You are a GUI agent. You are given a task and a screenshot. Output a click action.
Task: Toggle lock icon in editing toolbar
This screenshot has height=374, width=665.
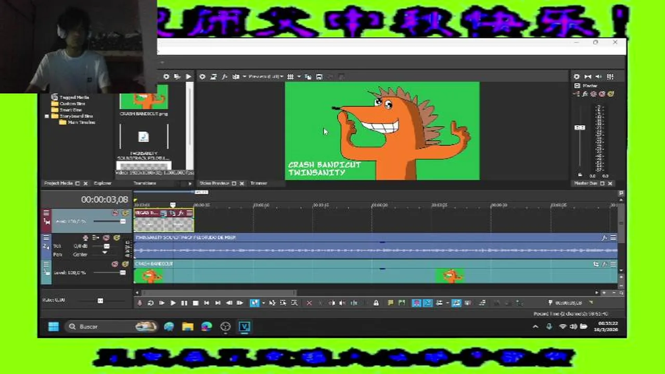[x=376, y=303]
